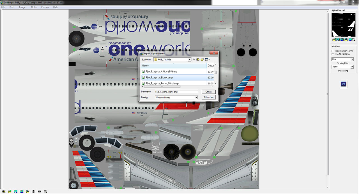The width and height of the screenshot is (359, 194).
Task: Click the Abbrechen button
Action: tap(208, 97)
